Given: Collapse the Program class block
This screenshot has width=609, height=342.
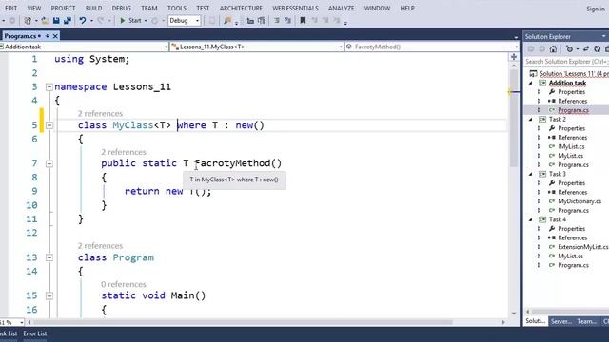Looking at the screenshot, I should coord(49,257).
